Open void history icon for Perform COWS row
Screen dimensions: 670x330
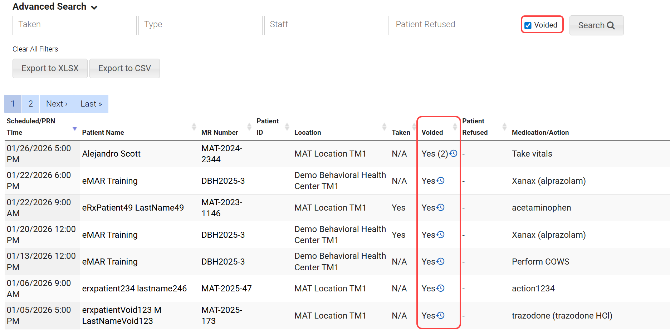click(441, 261)
